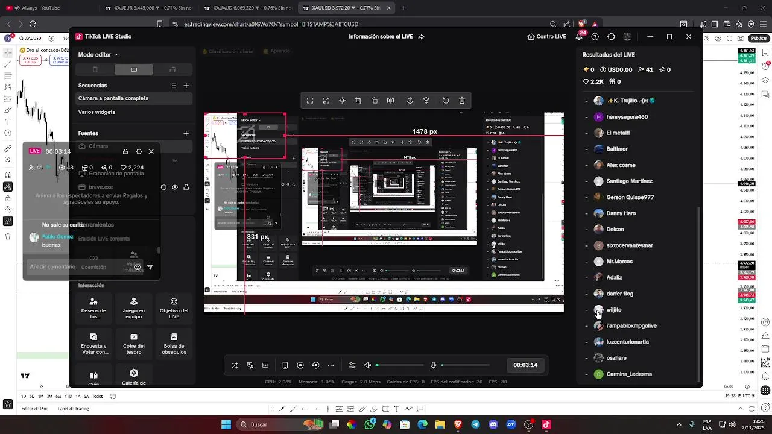
Task: Open settings gear of brave.exe source
Action: point(163,187)
